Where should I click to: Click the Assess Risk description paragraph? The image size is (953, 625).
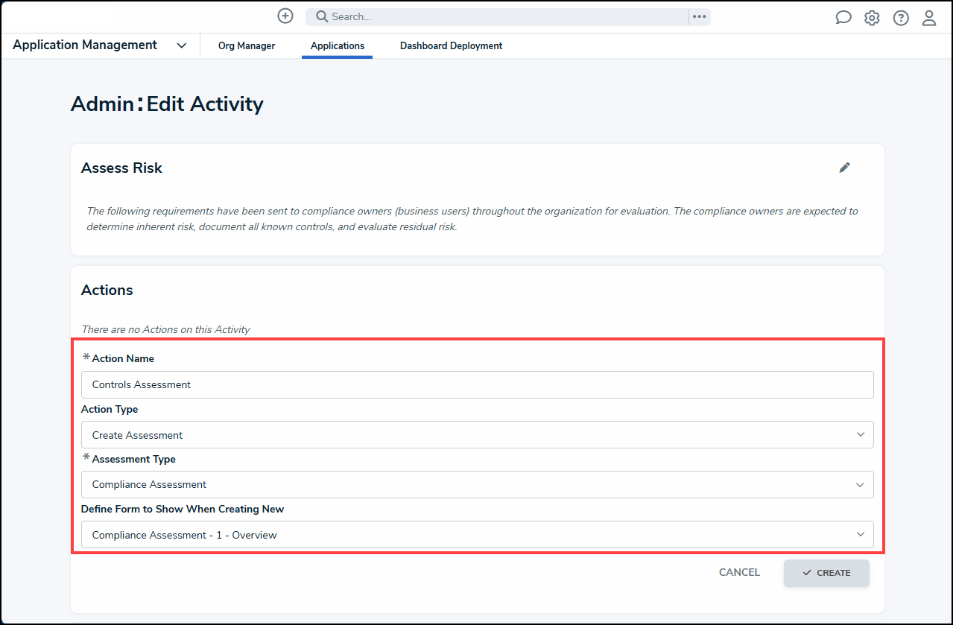(x=472, y=219)
